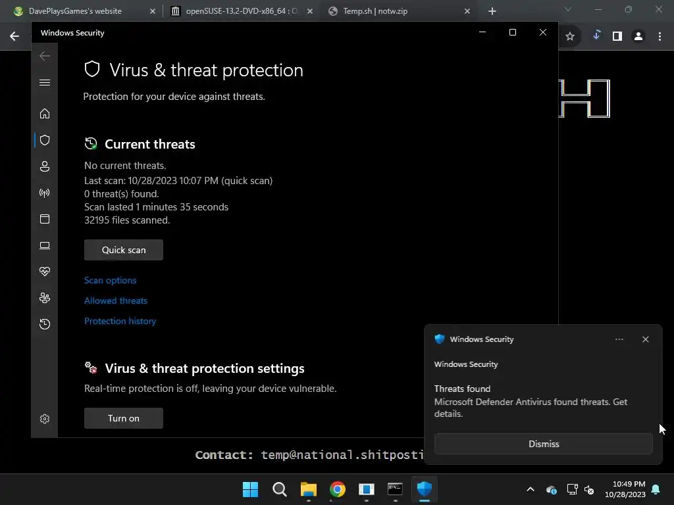
Task: Switch to Temp.sh notw.zip tab
Action: pyautogui.click(x=375, y=11)
